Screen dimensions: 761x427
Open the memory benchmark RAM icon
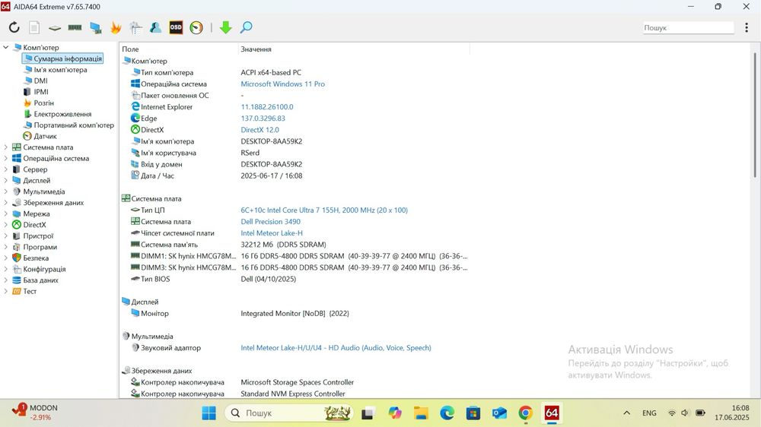point(75,27)
